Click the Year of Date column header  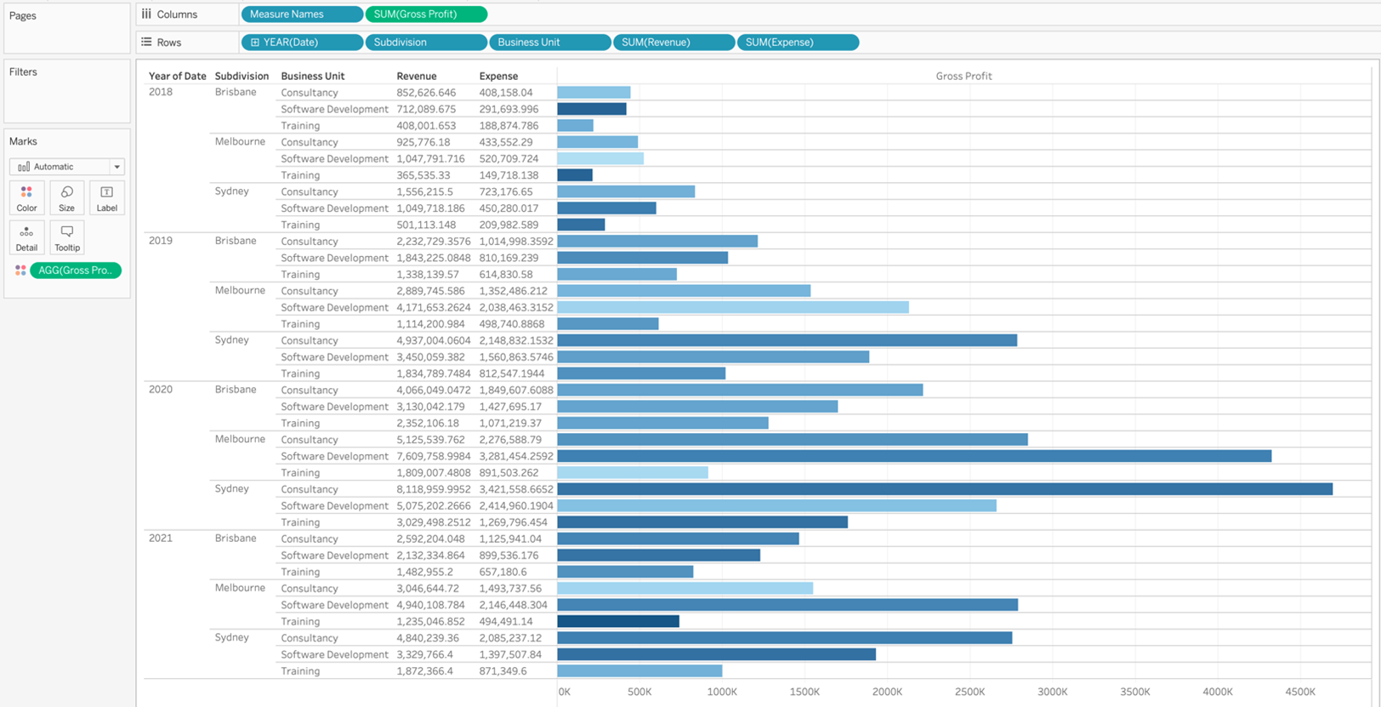177,76
